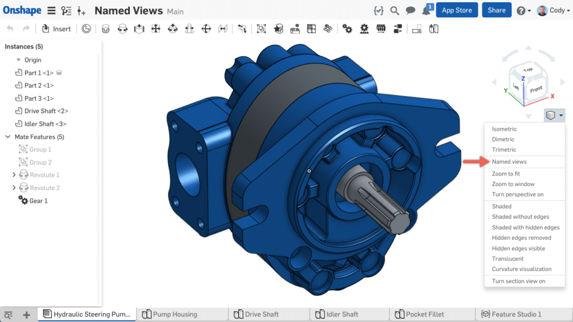
Task: Click Front on the view cube
Action: tap(537, 88)
